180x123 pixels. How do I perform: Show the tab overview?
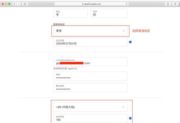[x=175, y=4]
